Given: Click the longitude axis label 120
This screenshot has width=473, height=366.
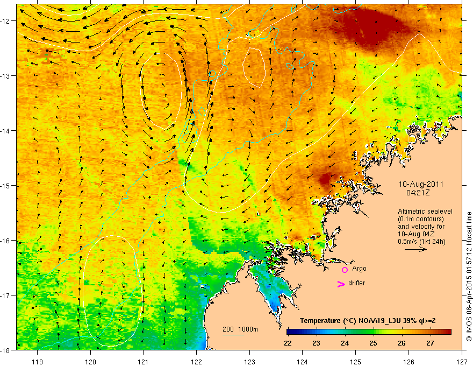Looking at the screenshot, I should click(90, 362).
